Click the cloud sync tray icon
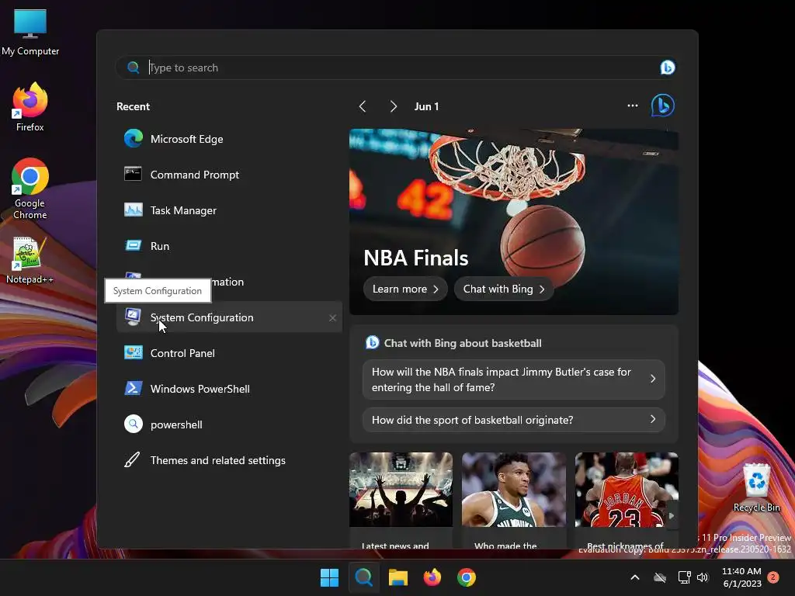 (x=660, y=577)
